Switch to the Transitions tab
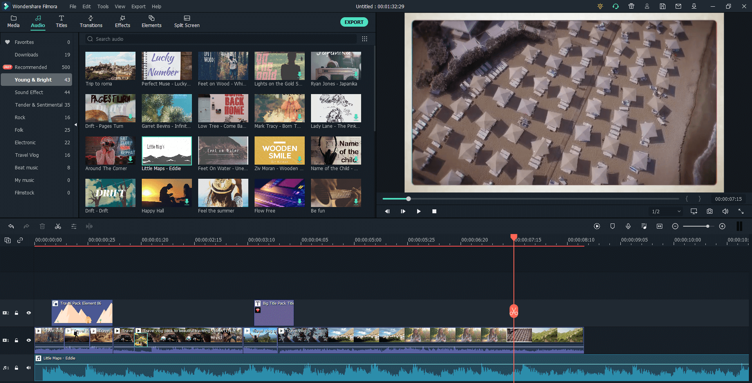The width and height of the screenshot is (752, 383). coord(91,22)
